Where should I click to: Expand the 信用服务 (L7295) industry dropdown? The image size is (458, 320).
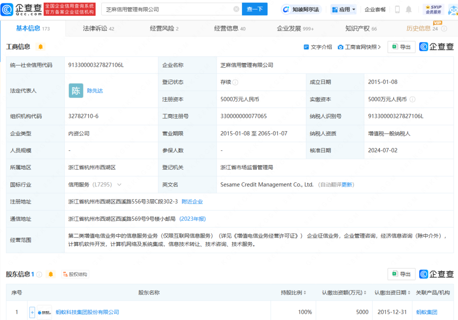pyautogui.click(x=119, y=185)
